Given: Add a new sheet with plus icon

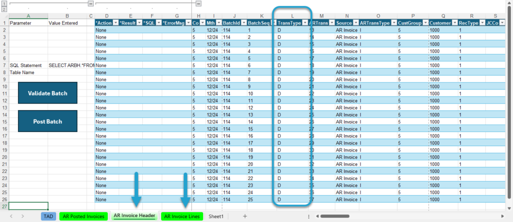Looking at the screenshot, I should [x=245, y=216].
